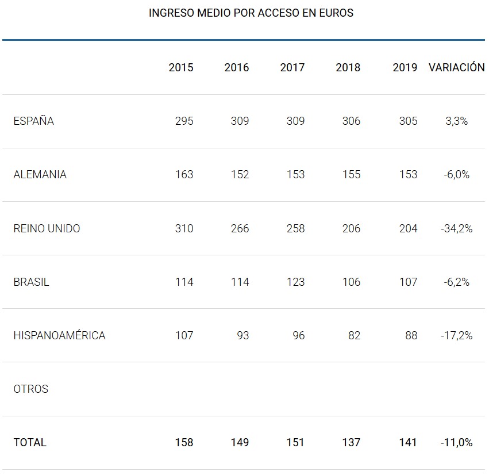Select the OTROS row label
Screen dimensions: 489x475
pos(30,389)
